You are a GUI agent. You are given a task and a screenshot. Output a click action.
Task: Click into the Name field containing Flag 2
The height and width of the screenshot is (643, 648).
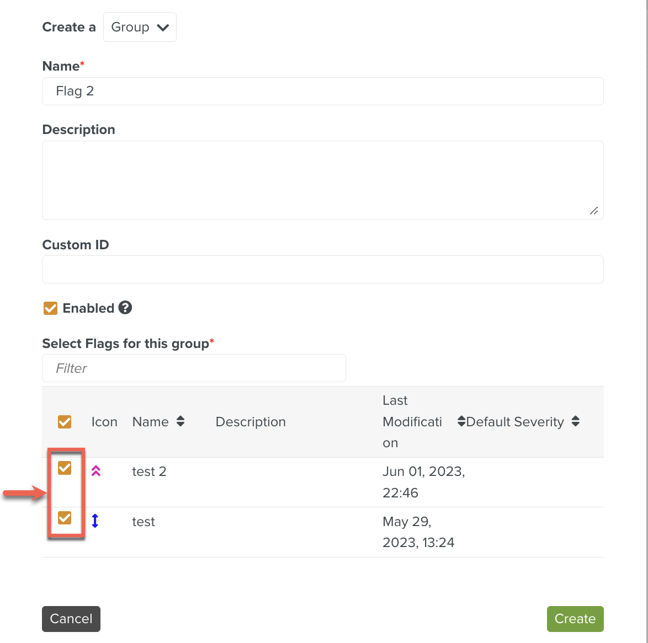click(322, 92)
